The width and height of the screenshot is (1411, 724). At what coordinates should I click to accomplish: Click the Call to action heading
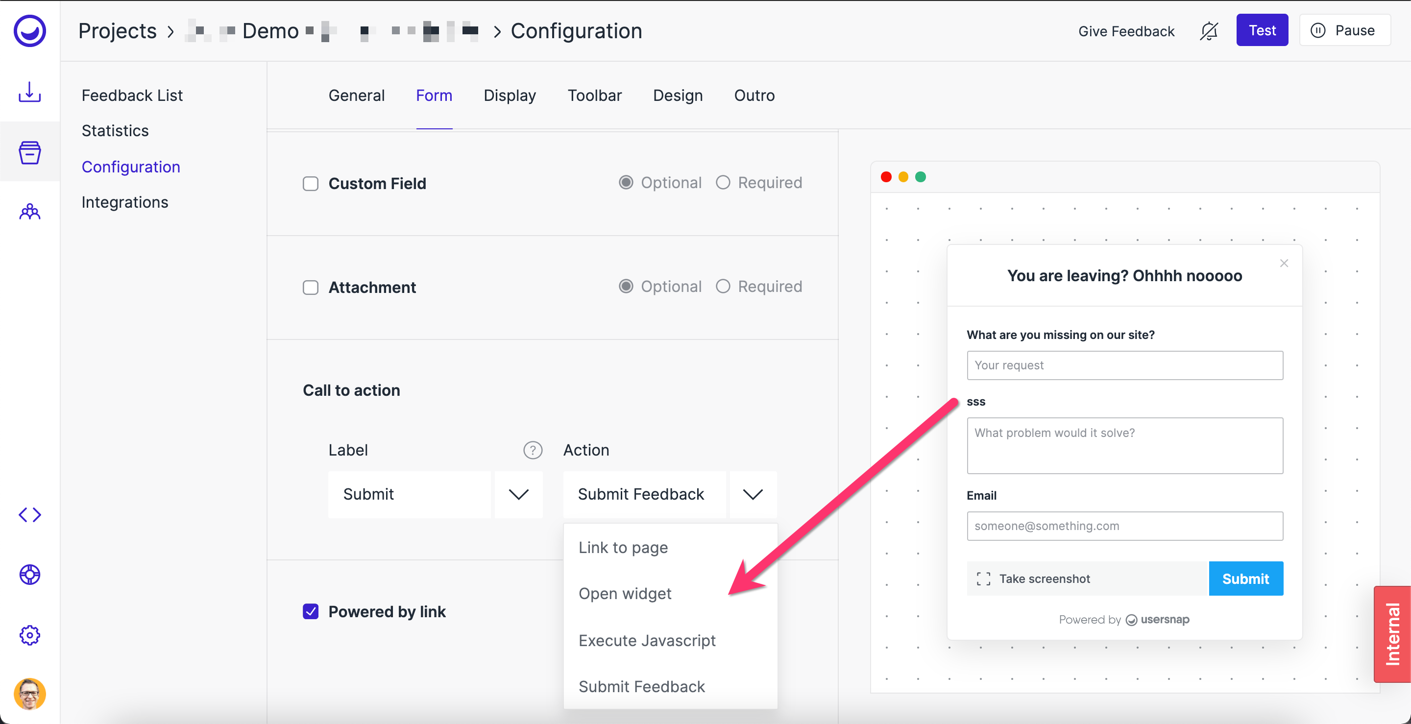(351, 390)
